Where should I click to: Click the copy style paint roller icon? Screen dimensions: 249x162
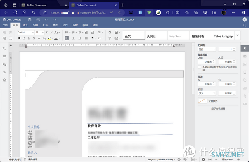(x=110, y=38)
